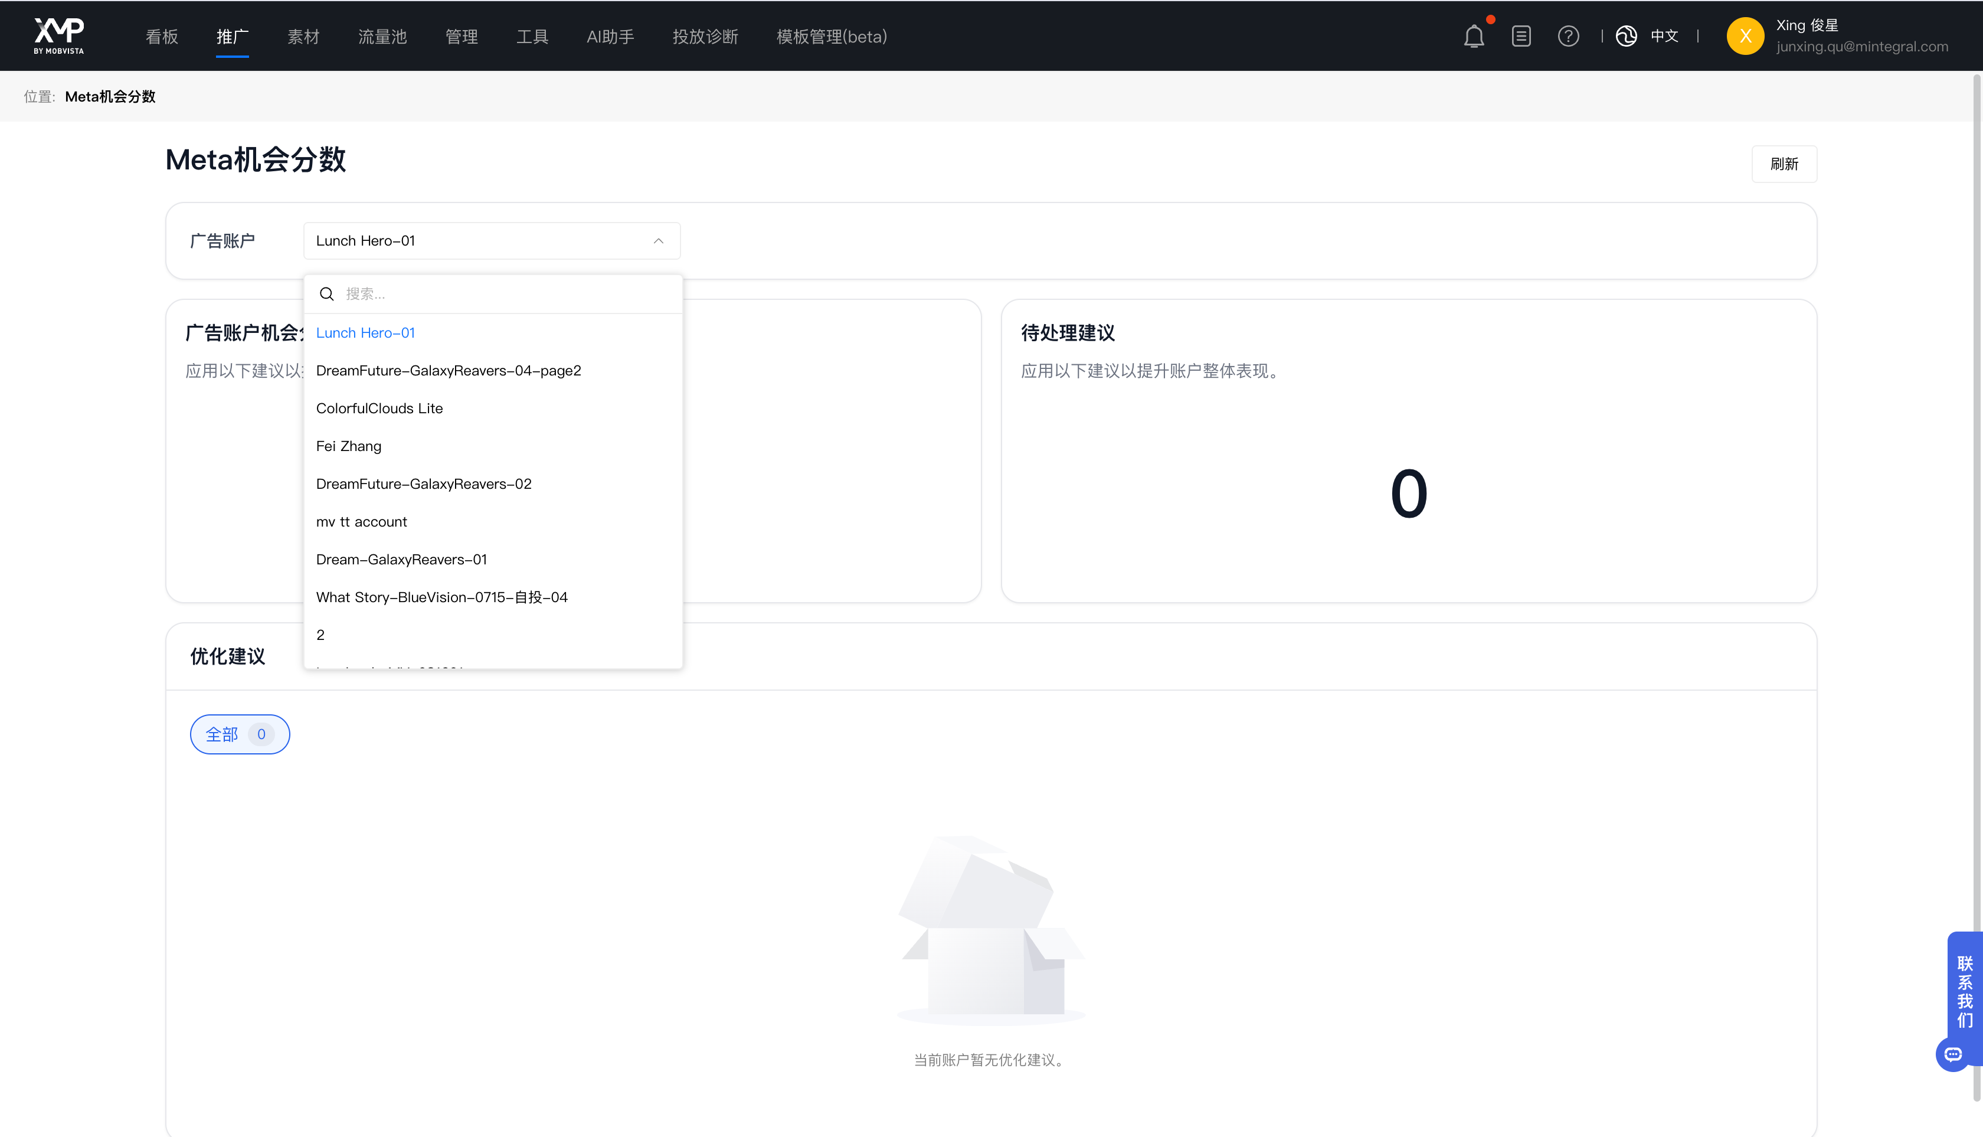Pick Fei Zhang in the account list
The height and width of the screenshot is (1137, 1983).
click(x=348, y=446)
